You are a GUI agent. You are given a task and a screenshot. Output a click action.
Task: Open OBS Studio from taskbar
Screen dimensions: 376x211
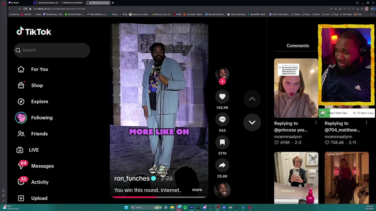(217, 207)
